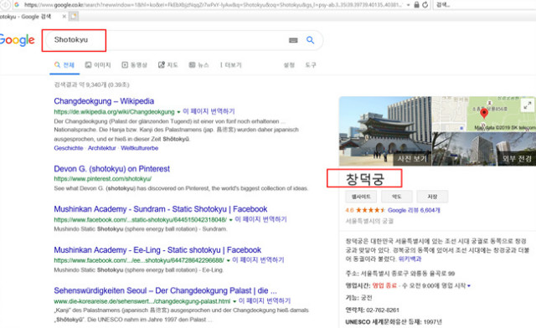Open Changdeokgung – Wikipedia result link
Screen dimensions: 536x328
[x=104, y=101]
